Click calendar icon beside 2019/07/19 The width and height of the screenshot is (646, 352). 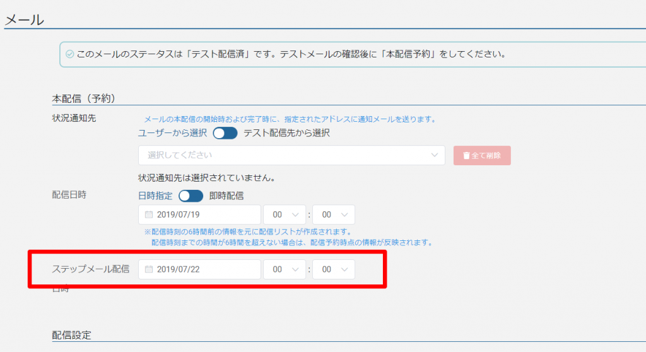(149, 214)
